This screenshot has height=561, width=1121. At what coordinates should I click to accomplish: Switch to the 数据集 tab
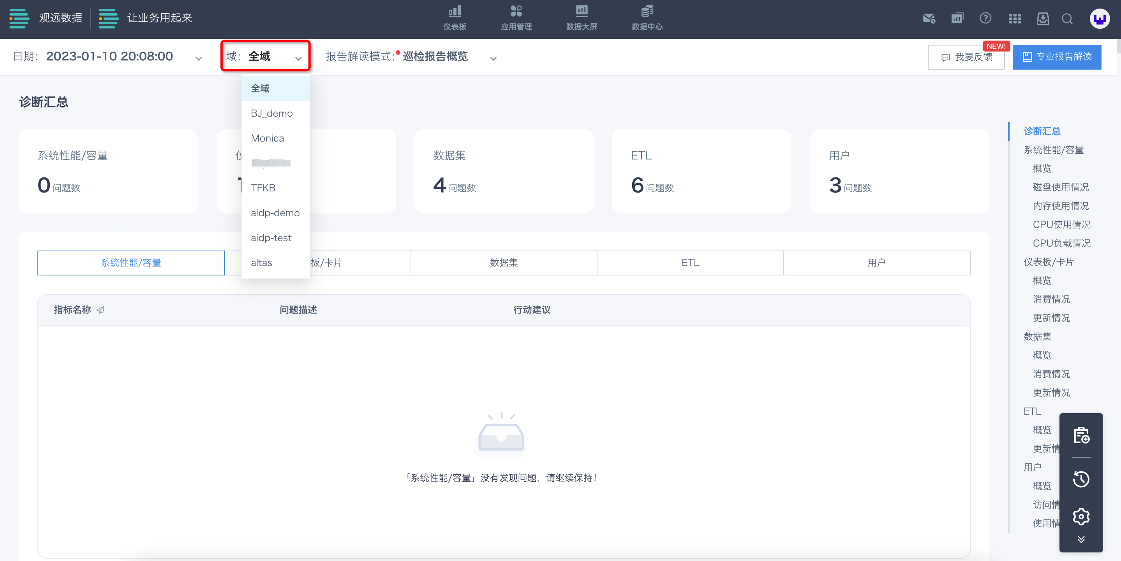click(x=504, y=263)
